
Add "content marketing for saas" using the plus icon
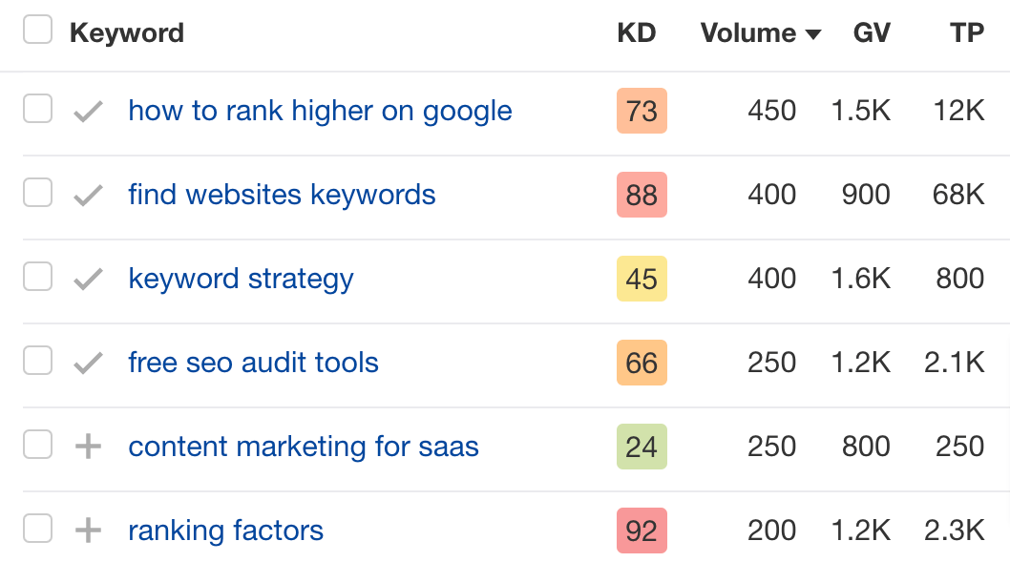coord(87,447)
